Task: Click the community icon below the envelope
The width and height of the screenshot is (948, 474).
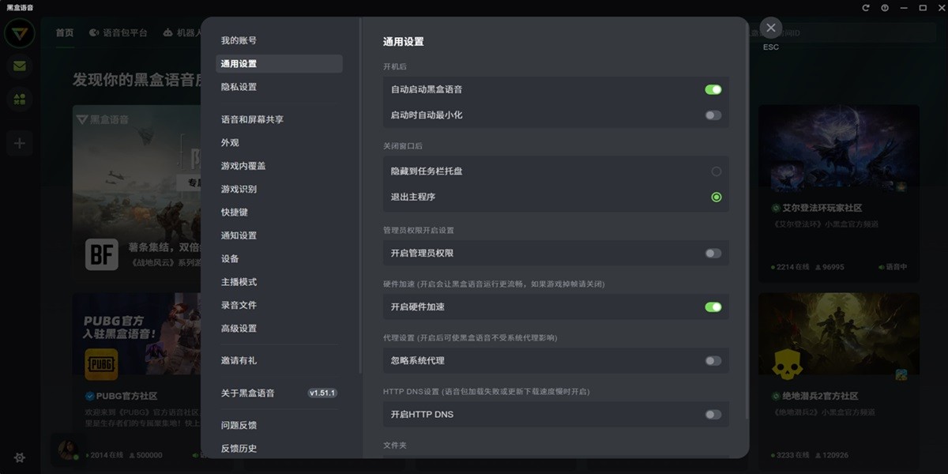Action: 19,100
